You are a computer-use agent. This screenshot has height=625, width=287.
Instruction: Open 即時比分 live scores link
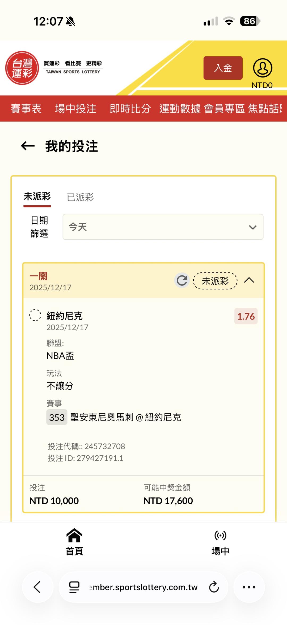click(x=130, y=109)
